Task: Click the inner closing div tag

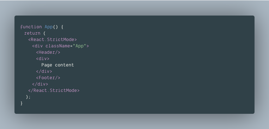Action: tap(44, 71)
